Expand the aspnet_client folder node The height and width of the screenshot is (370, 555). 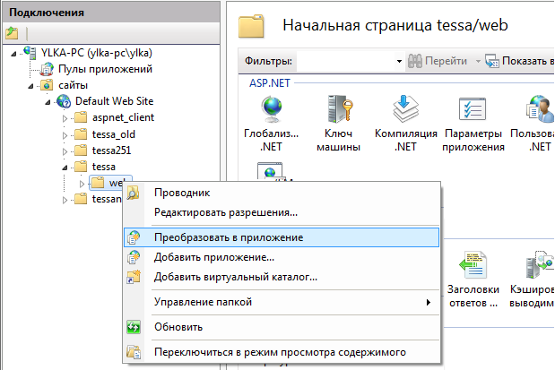point(64,118)
